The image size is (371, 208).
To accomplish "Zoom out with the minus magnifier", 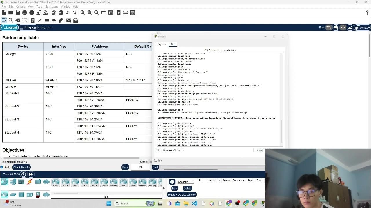I will tap(97, 13).
